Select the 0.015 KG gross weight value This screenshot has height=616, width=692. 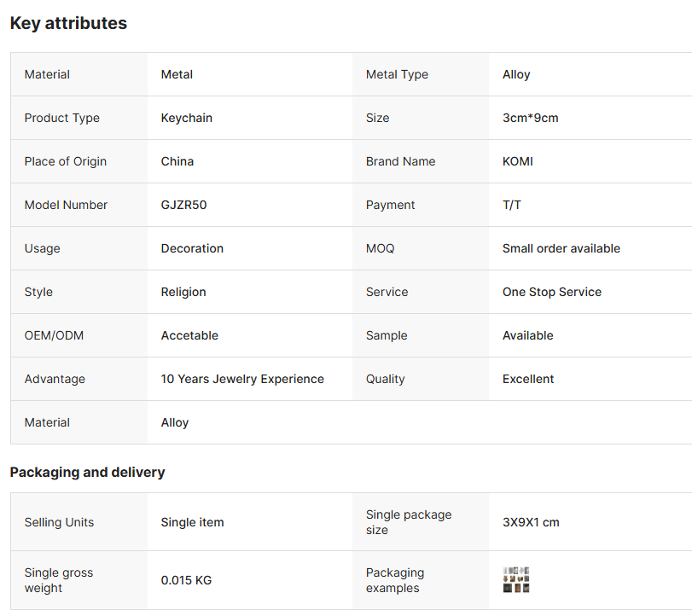(x=186, y=580)
